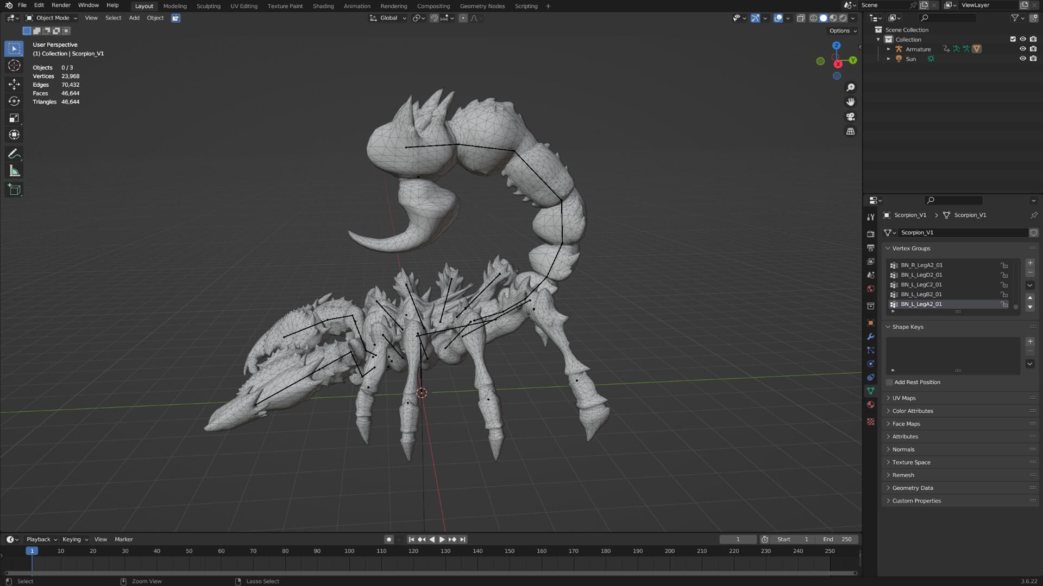Image resolution: width=1043 pixels, height=586 pixels.
Task: Click the Pan view hand icon
Action: point(851,102)
